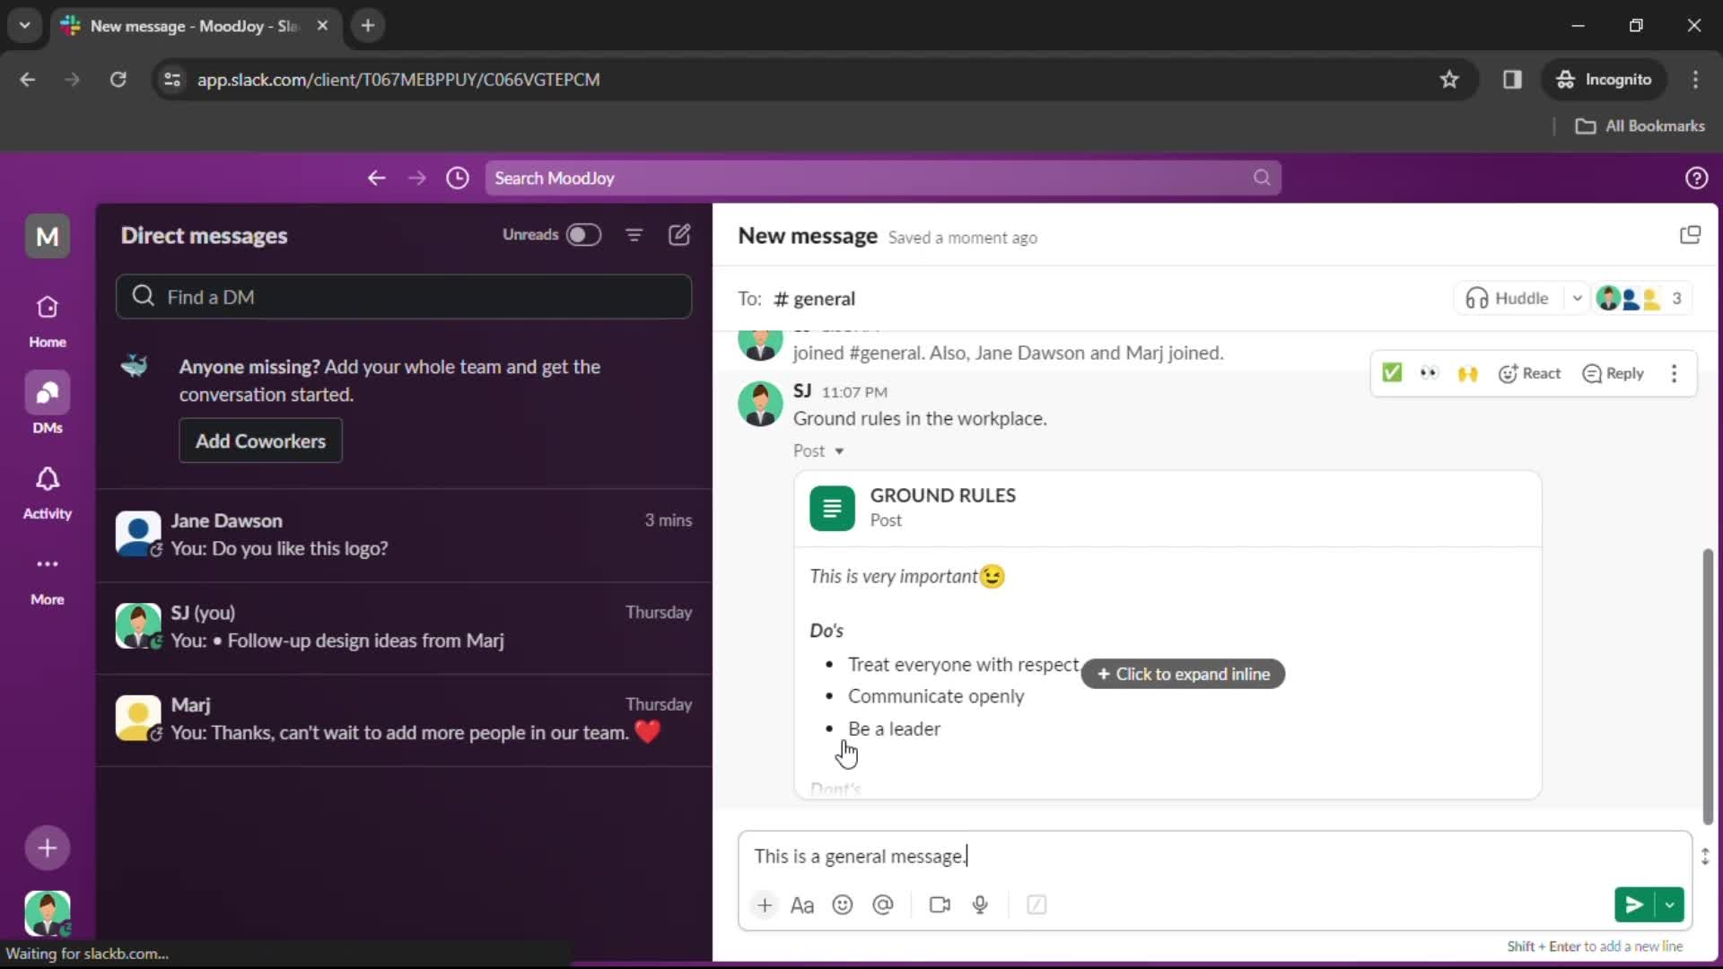Open the send message dropdown arrow

[1670, 904]
